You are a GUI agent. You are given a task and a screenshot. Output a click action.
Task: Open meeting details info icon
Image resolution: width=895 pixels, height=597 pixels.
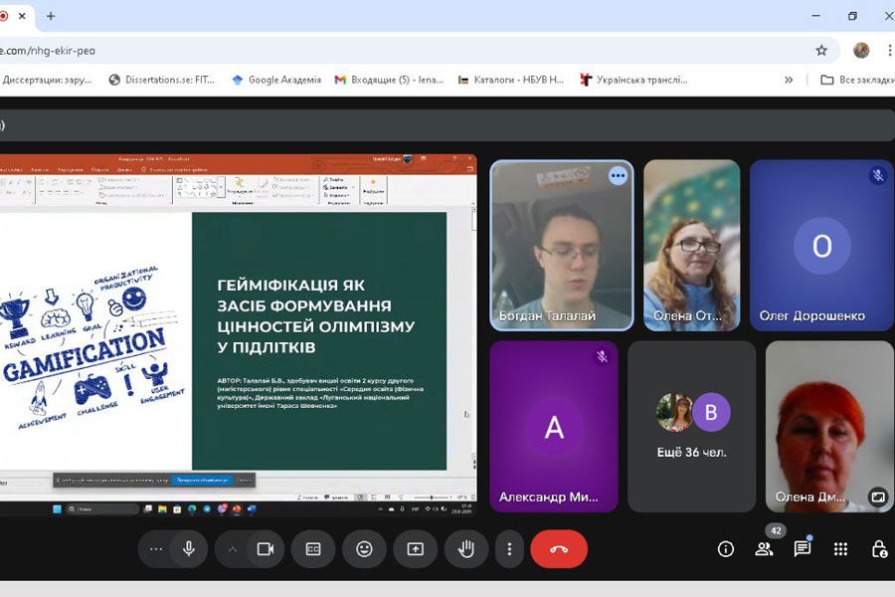[x=726, y=549]
